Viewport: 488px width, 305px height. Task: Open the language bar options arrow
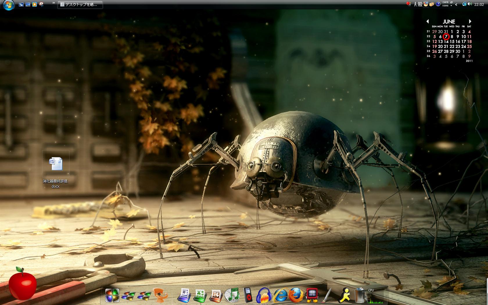[451, 6]
